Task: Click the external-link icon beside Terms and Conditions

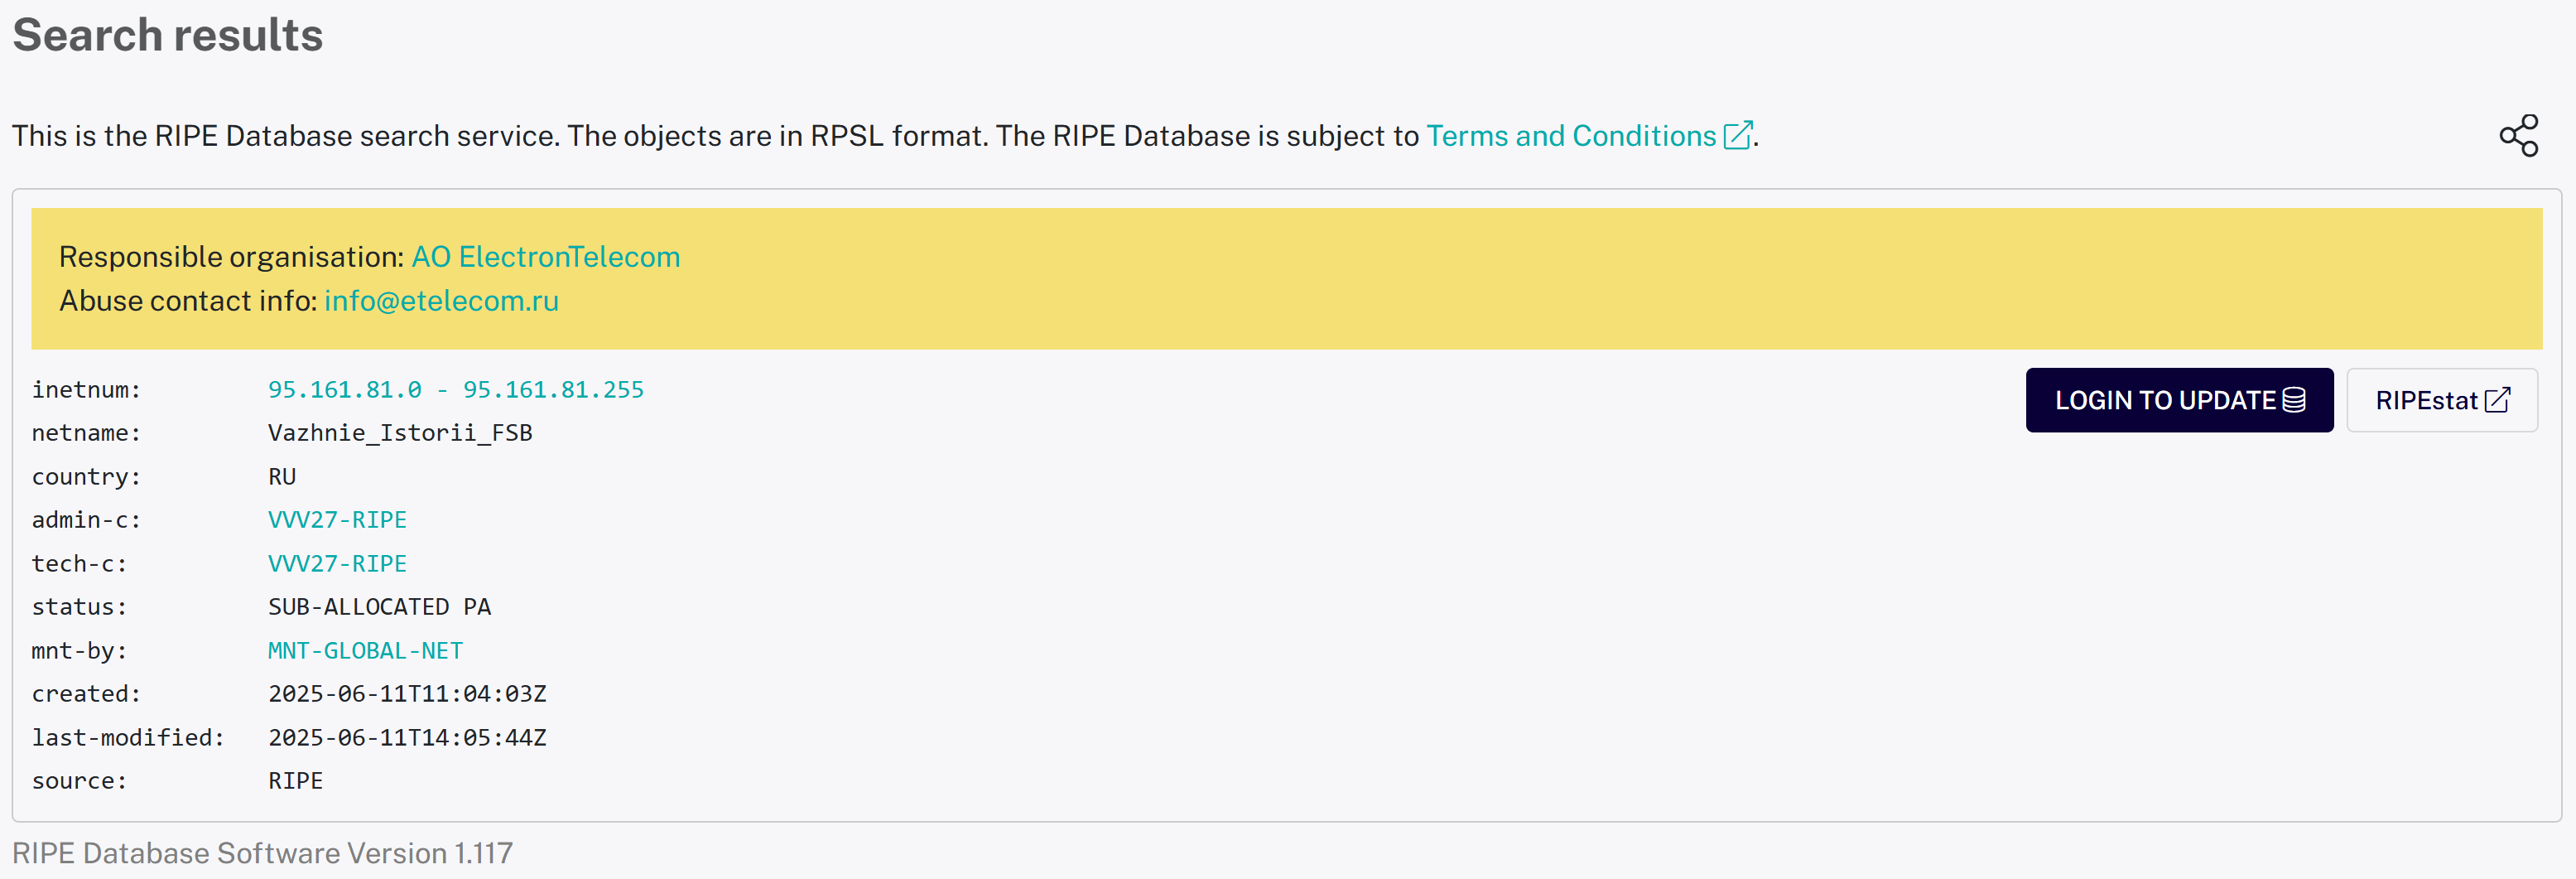Action: point(1737,135)
